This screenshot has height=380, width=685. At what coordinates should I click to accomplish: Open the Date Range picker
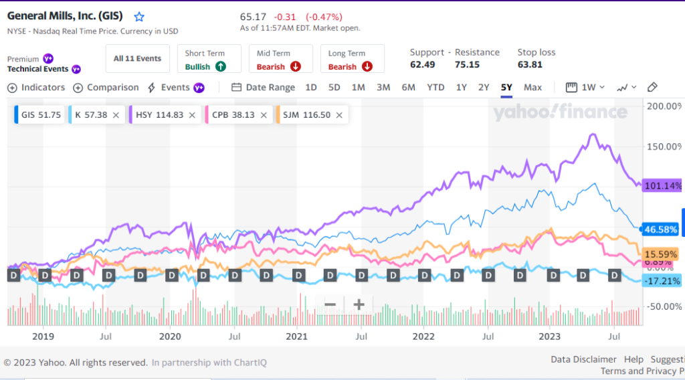click(x=263, y=88)
